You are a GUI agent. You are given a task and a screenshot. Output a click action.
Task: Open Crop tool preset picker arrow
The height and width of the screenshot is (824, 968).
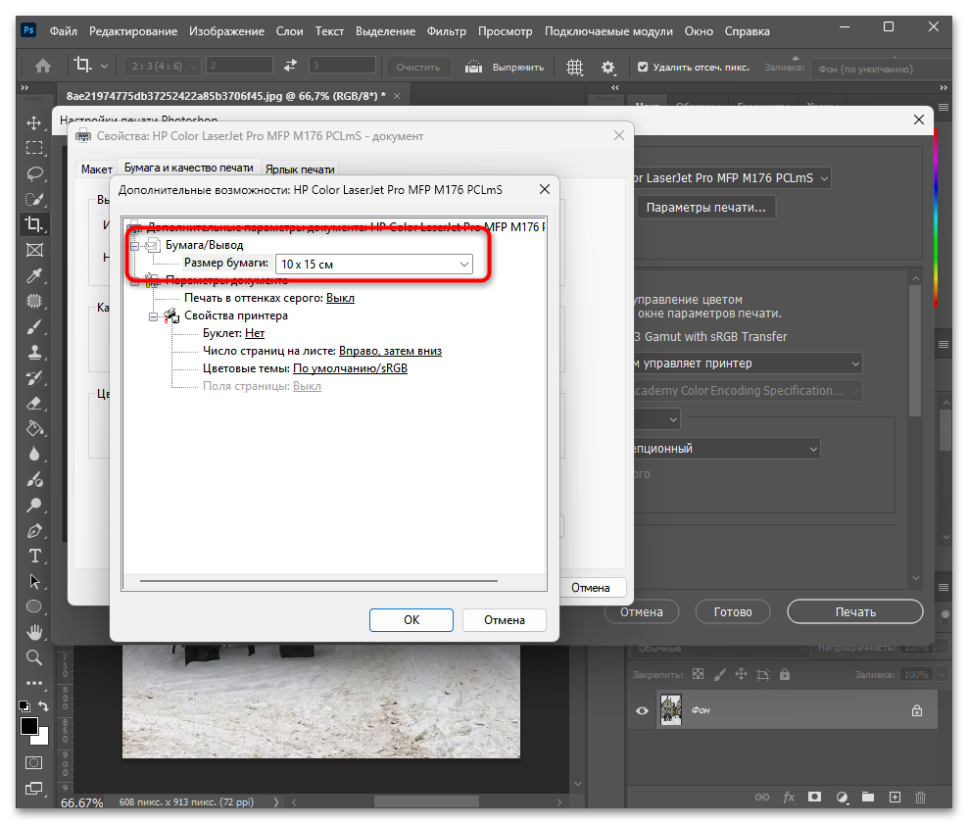pyautogui.click(x=104, y=66)
